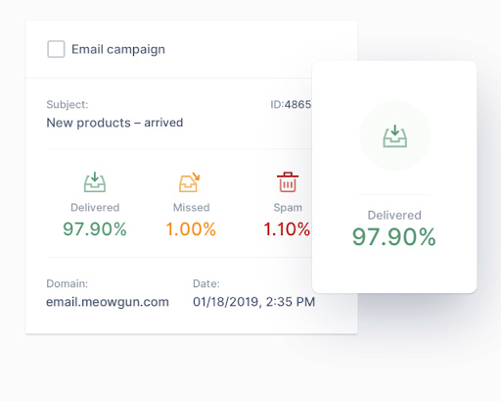Open the subject New products – arrived
Image resolution: width=501 pixels, height=401 pixels.
[114, 123]
